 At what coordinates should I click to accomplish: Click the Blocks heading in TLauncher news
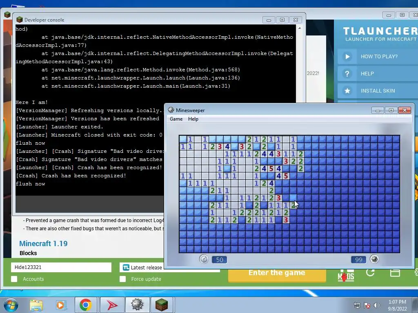click(28, 253)
